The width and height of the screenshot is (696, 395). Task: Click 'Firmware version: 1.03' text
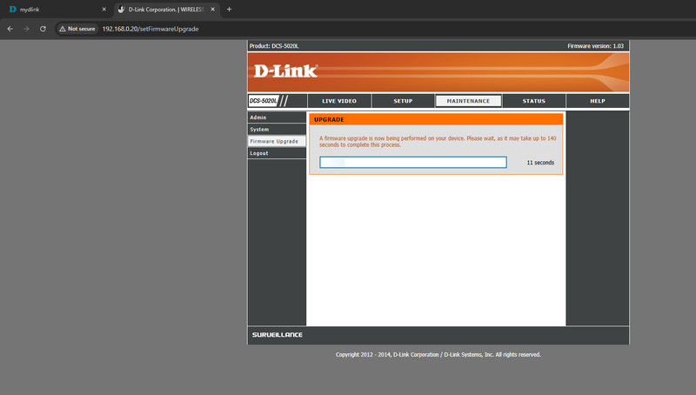[x=595, y=46]
